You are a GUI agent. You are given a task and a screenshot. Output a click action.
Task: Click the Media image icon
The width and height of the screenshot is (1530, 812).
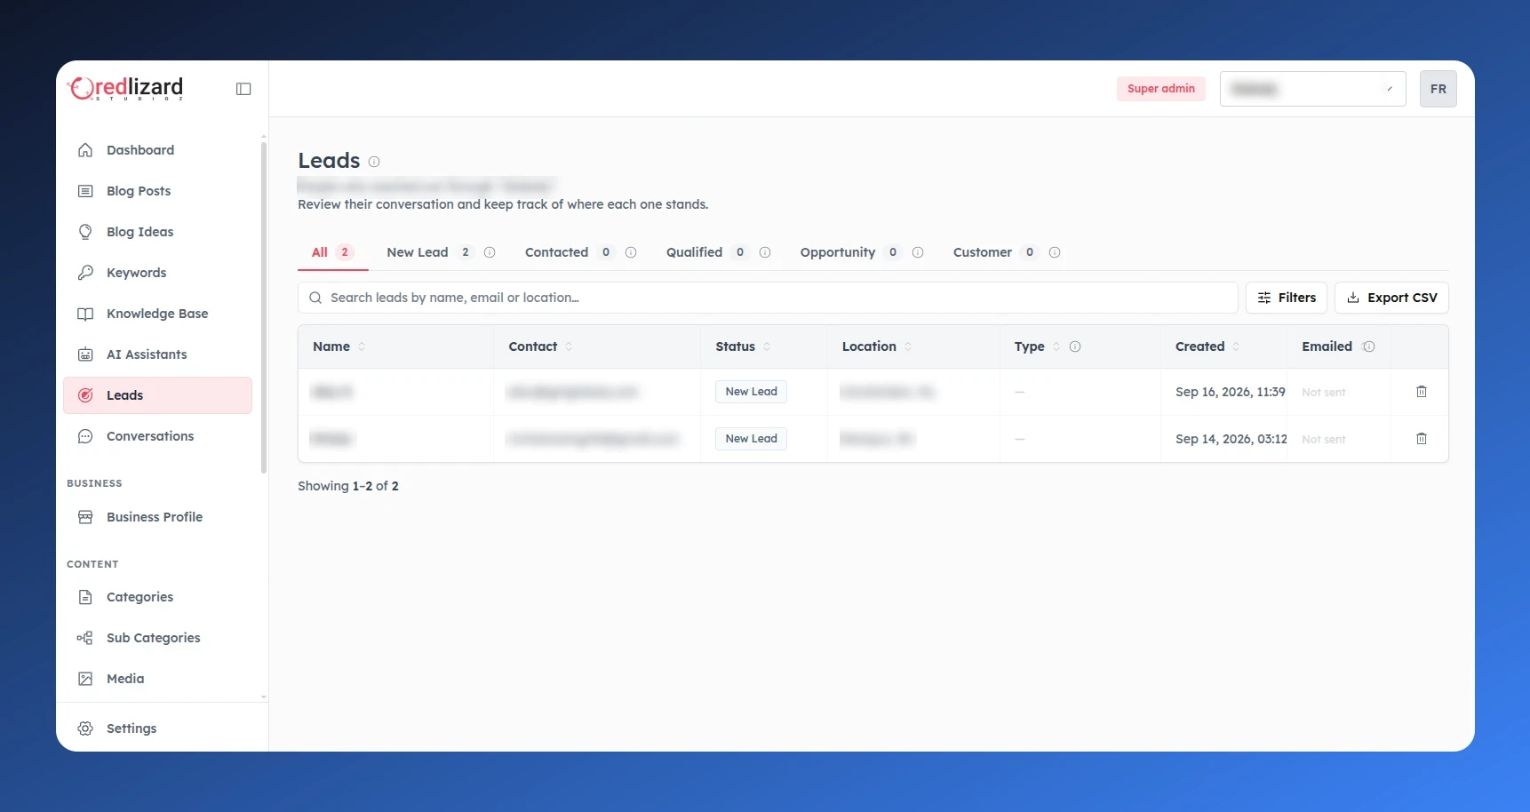[x=85, y=679]
